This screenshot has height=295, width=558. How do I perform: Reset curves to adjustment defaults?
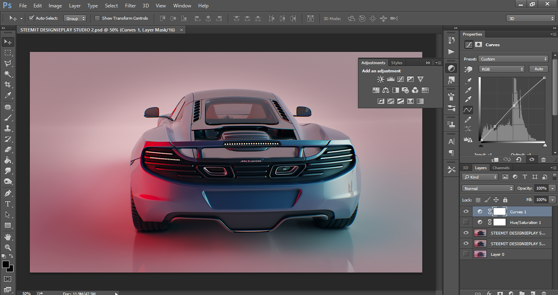pos(519,160)
